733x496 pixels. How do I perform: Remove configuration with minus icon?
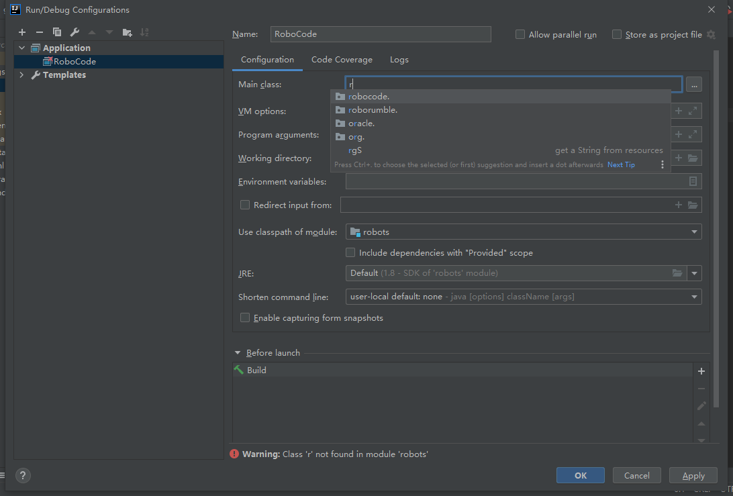click(x=39, y=32)
